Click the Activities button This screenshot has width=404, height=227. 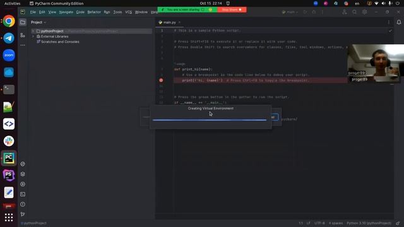click(12, 3)
